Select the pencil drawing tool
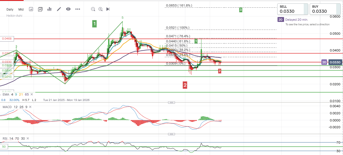343x155 pixels. [x=59, y=9]
